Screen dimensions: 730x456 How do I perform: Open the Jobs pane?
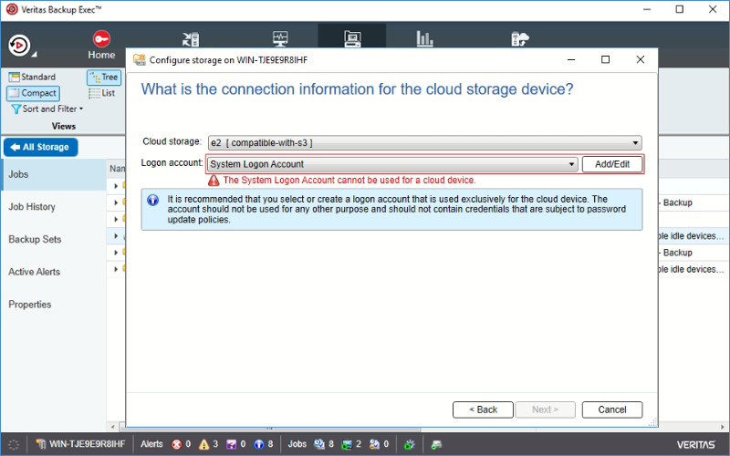pyautogui.click(x=54, y=174)
